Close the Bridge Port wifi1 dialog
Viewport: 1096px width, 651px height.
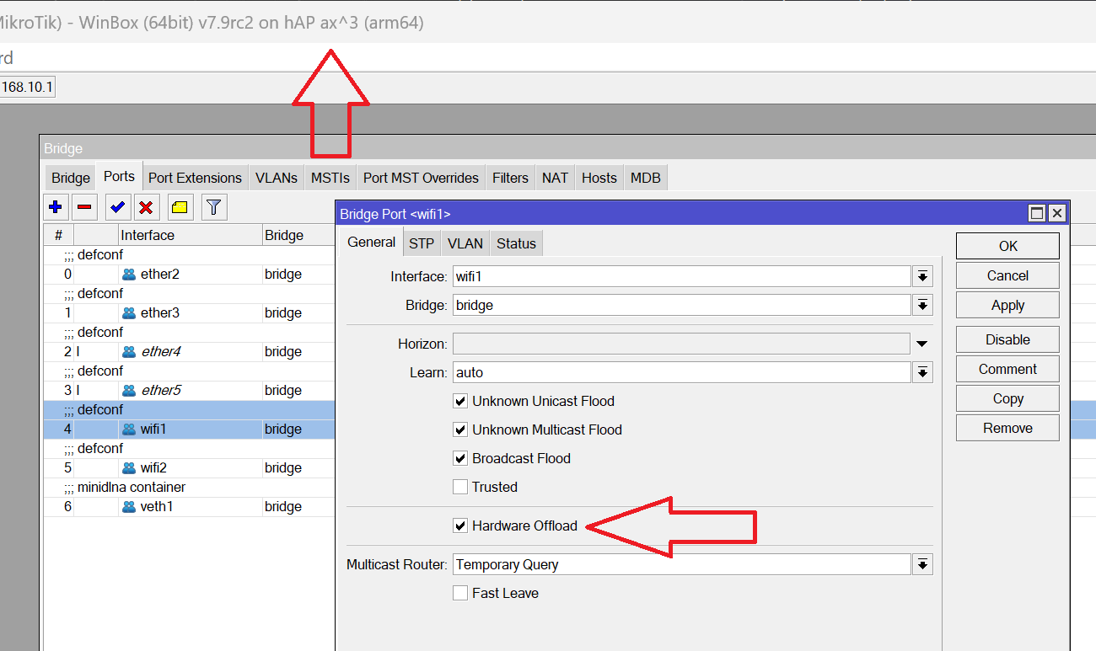pos(1057,214)
